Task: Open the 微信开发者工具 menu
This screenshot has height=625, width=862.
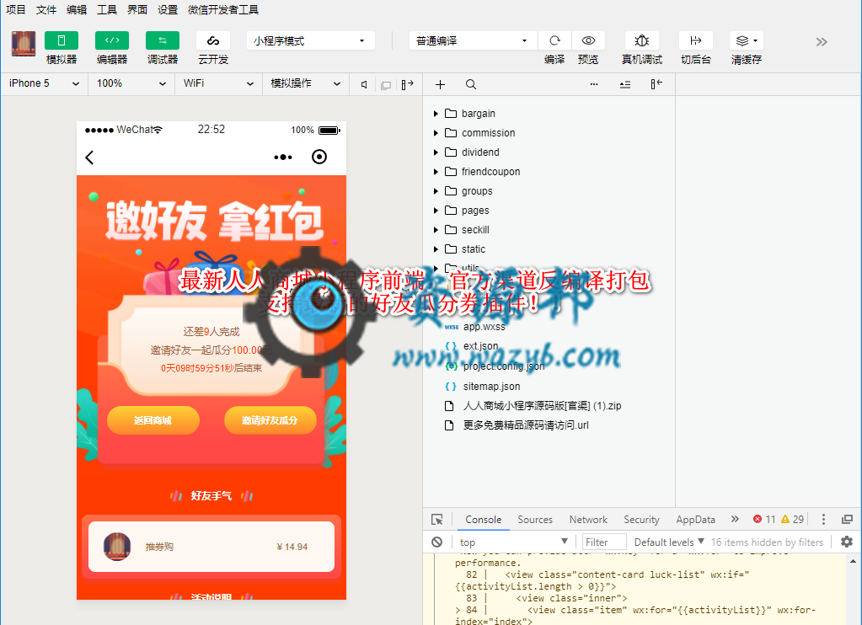Action: (222, 10)
